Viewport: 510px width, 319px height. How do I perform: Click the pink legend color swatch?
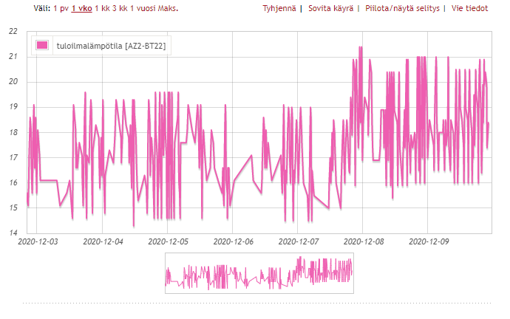(42, 45)
